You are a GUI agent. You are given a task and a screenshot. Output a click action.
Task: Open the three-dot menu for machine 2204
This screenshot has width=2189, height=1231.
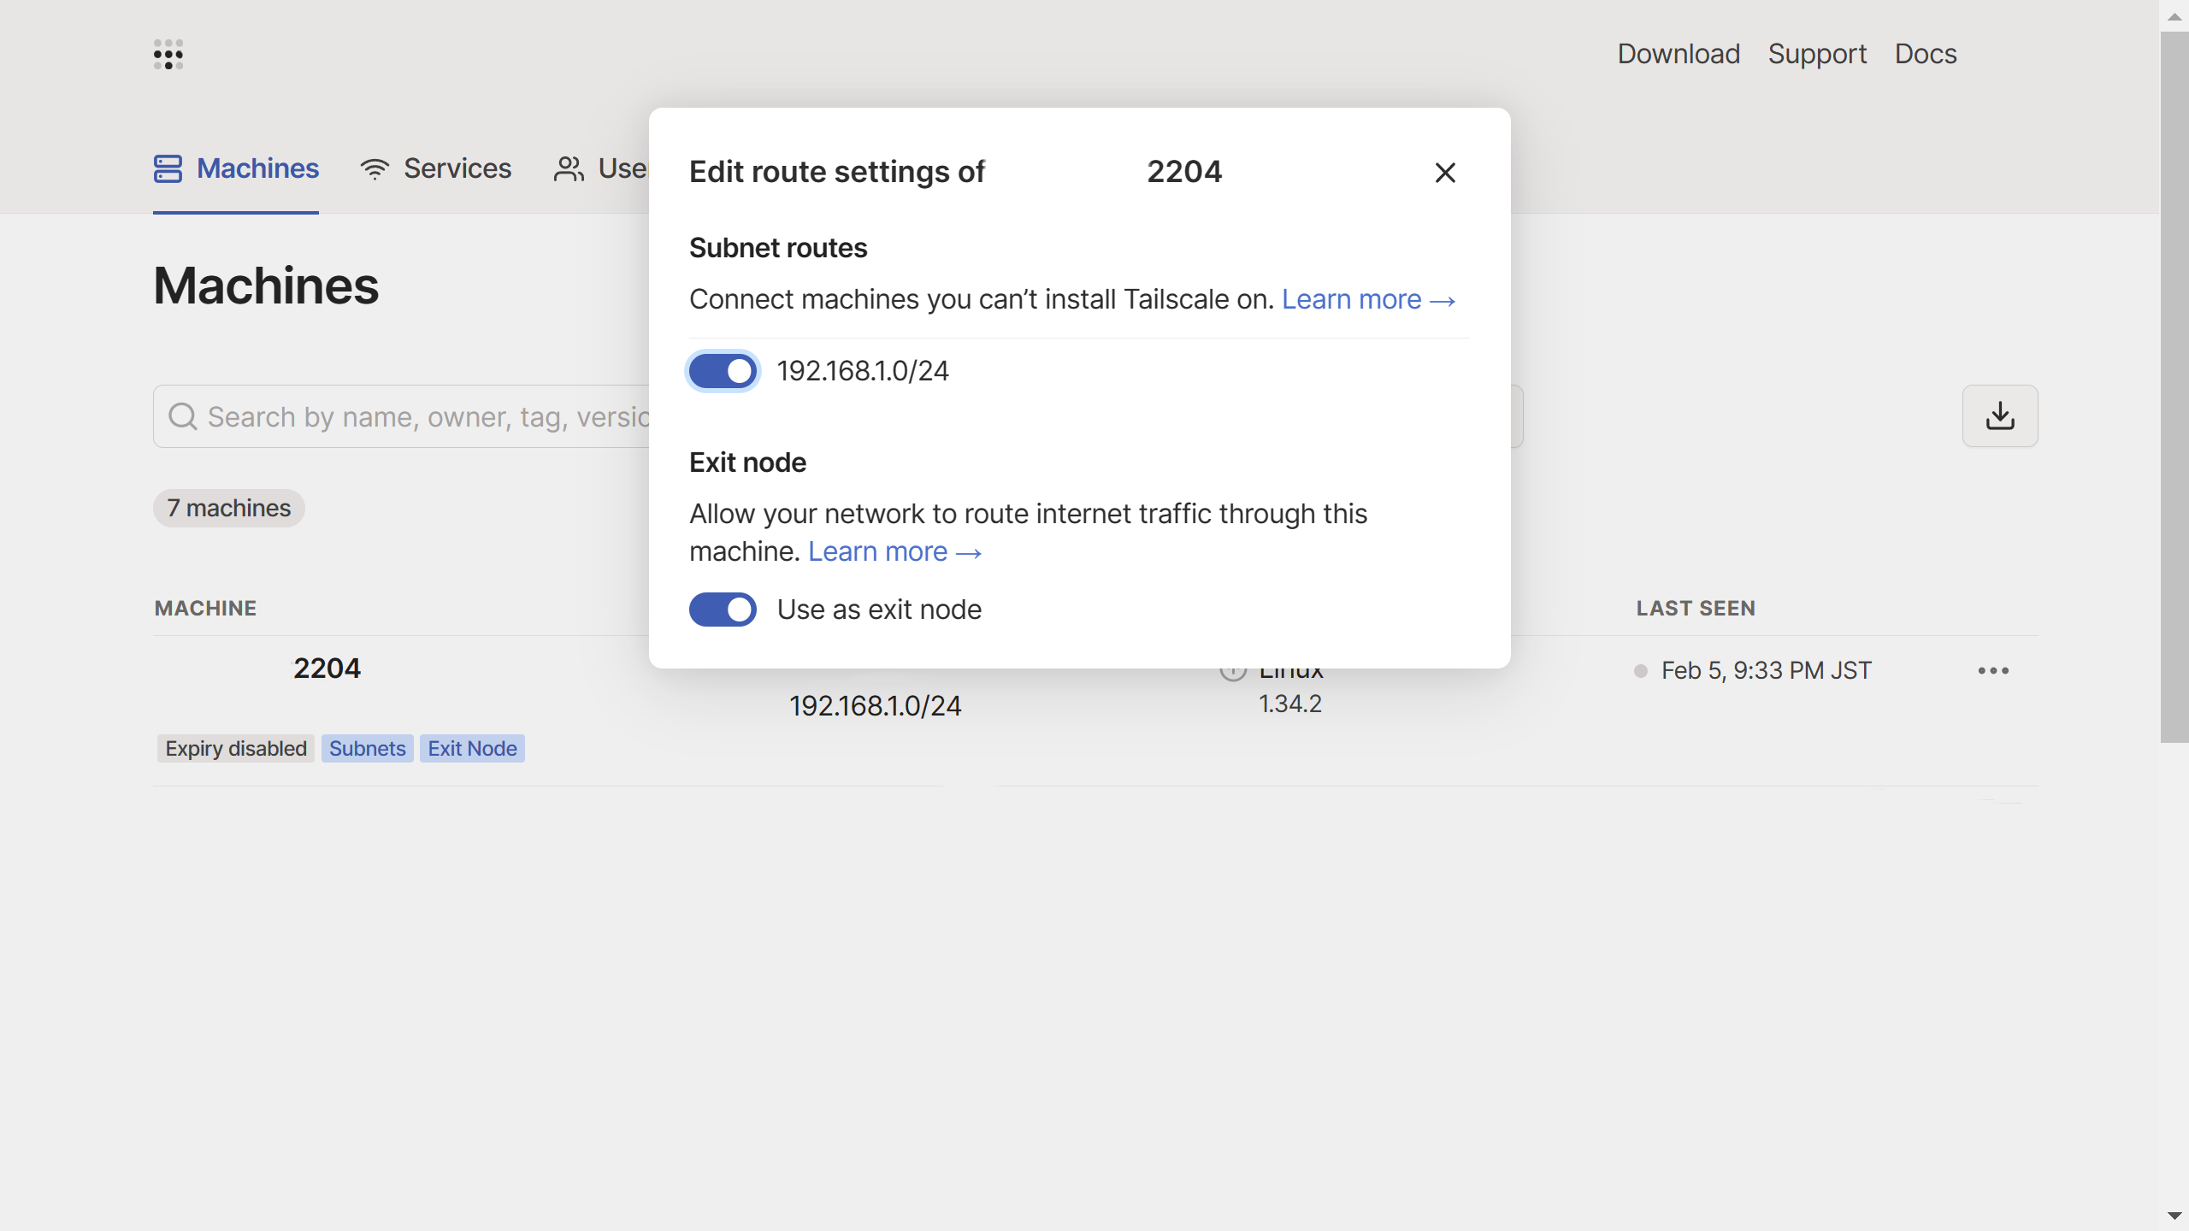tap(1992, 671)
